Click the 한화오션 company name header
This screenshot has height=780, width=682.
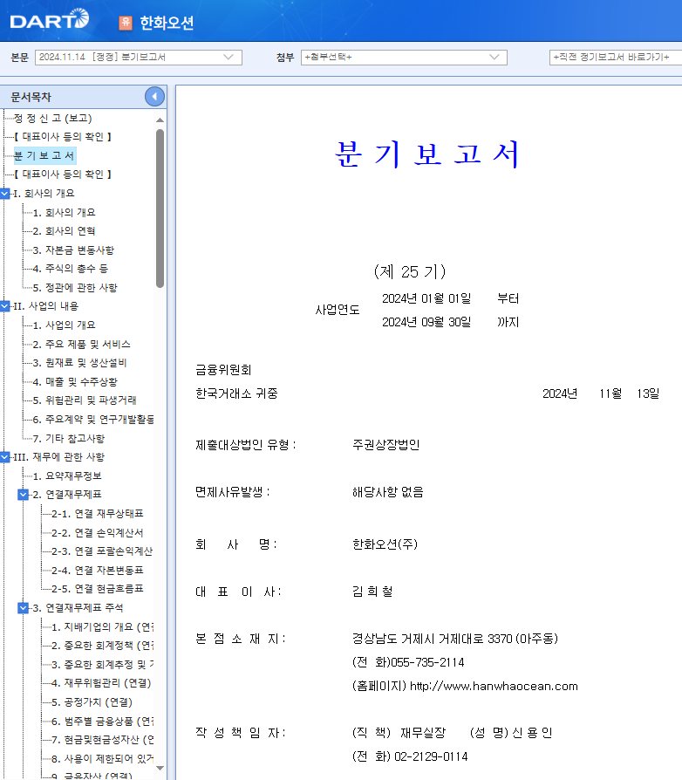pyautogui.click(x=167, y=23)
